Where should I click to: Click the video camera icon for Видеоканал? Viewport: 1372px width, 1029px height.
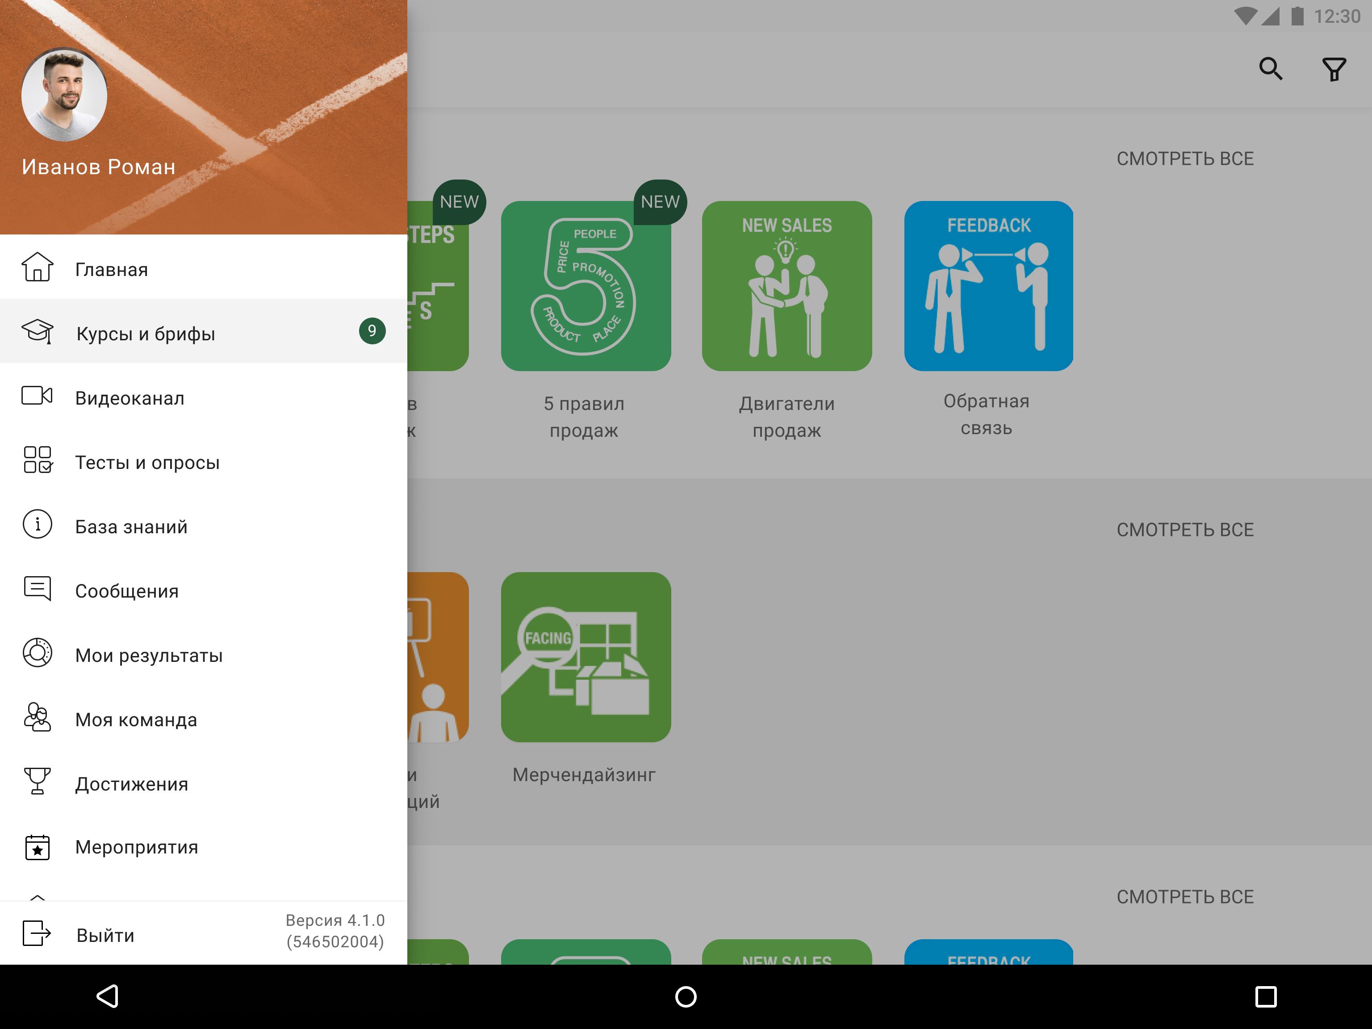point(37,396)
